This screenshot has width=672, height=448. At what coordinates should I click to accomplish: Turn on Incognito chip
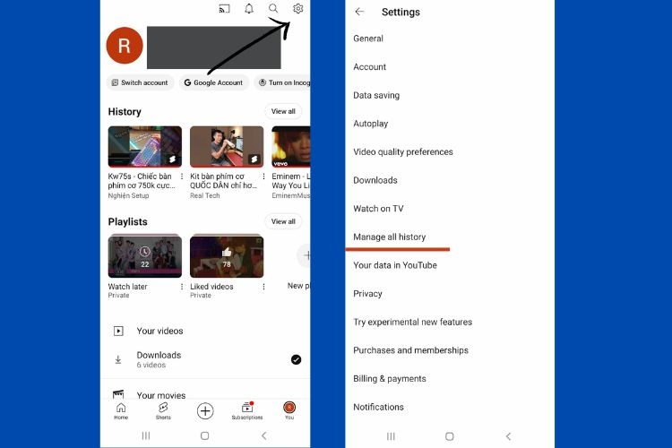click(284, 82)
